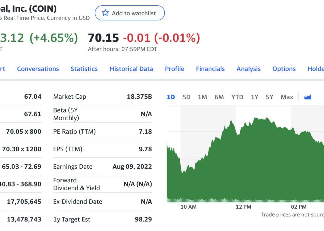Choose the 6M chart range

point(219,97)
